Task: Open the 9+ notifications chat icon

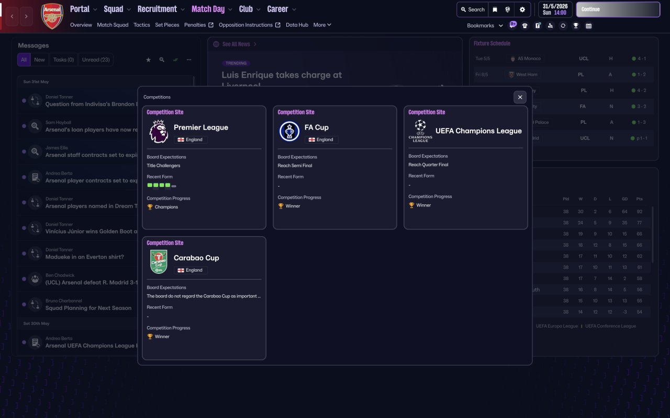Action: 512,25
